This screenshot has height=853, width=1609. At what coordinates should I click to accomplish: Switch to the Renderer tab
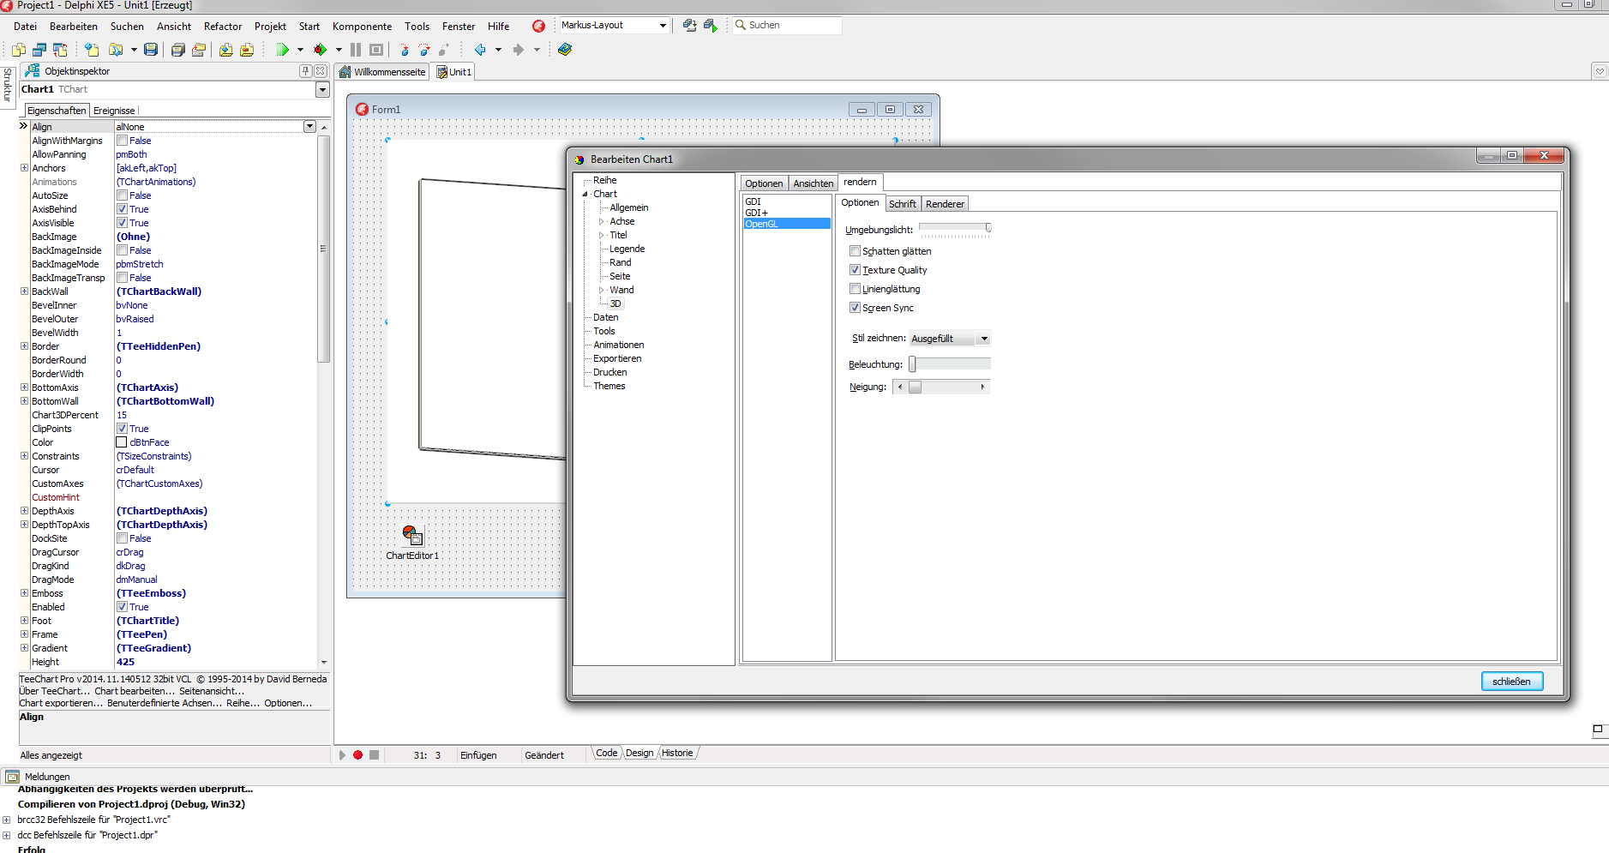pos(945,204)
